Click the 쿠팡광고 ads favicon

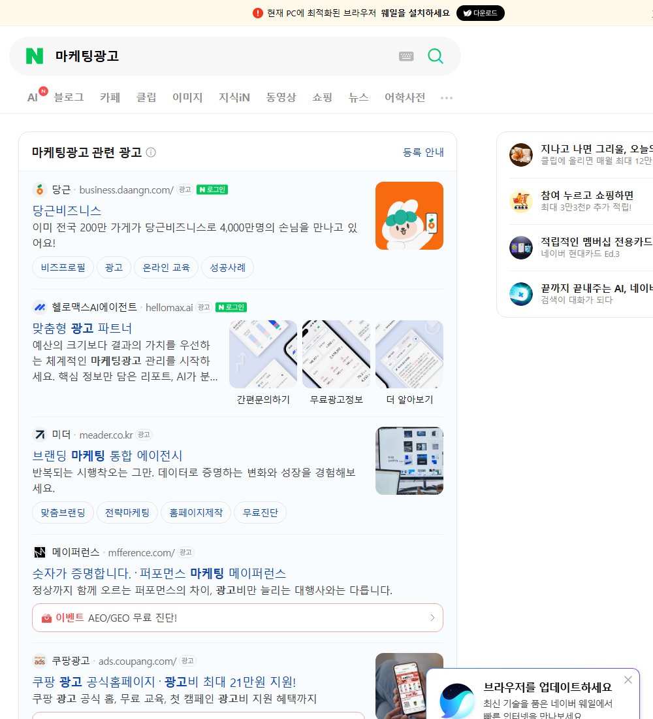tap(40, 661)
